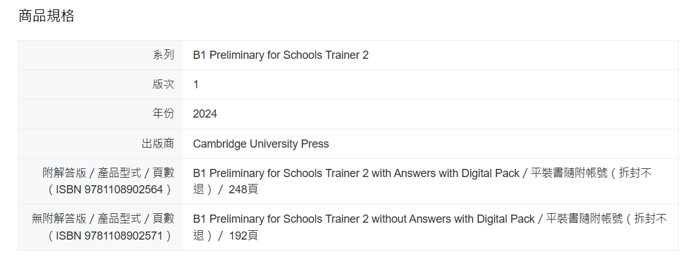Click 拆封不退 note in the with-Answers row
The width and height of the screenshot is (693, 259).
coord(635,173)
